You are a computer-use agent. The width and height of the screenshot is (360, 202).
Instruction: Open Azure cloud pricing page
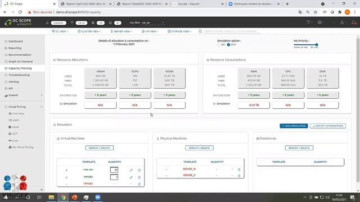(x=15, y=127)
